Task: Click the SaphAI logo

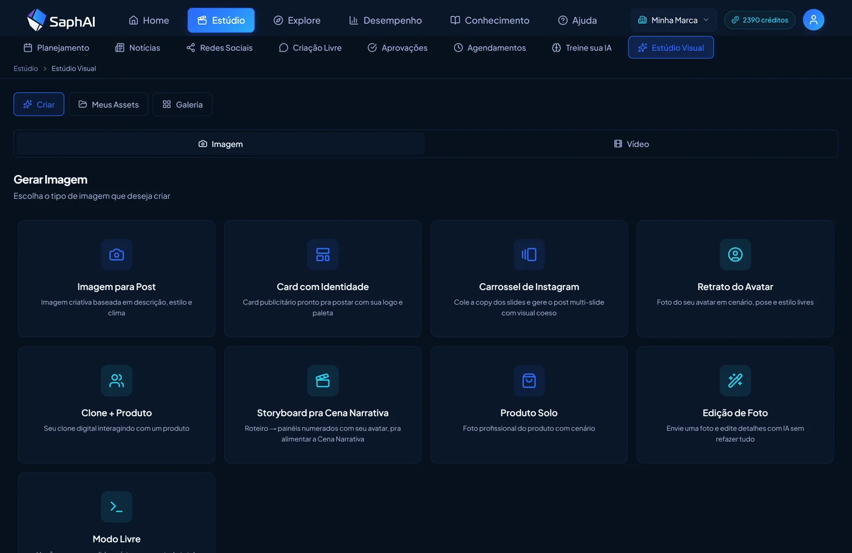Action: click(x=61, y=20)
